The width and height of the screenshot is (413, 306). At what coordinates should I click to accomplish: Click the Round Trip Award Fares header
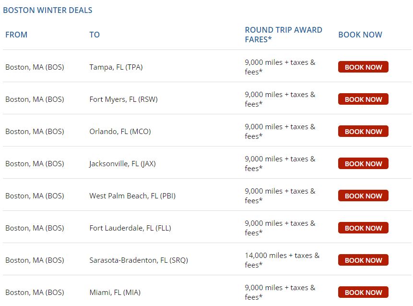point(283,35)
